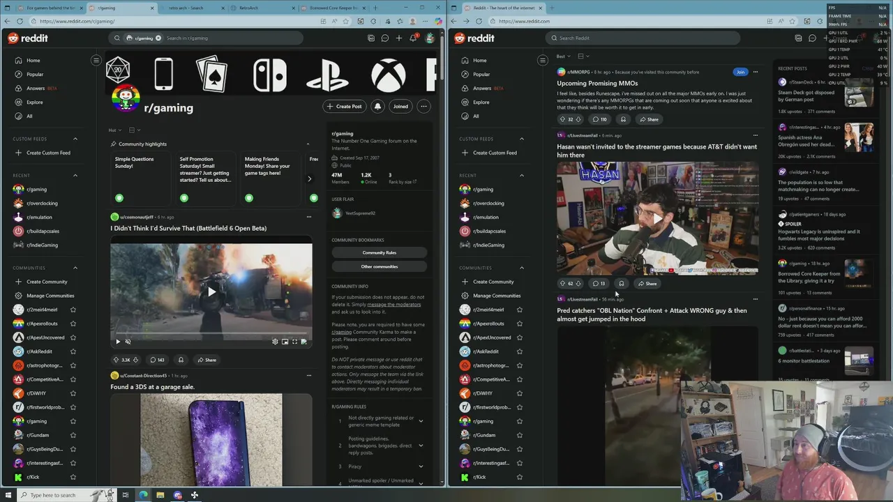Click the Other communities bookmark button

coord(380,266)
